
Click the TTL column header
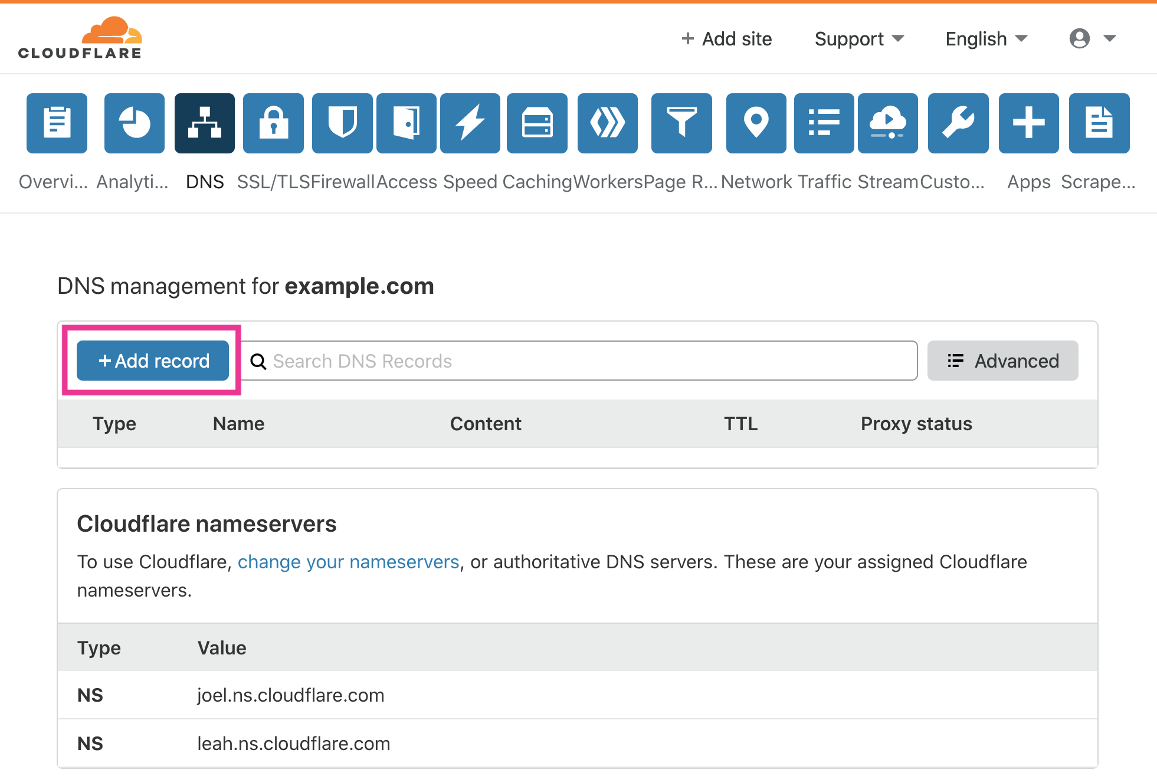click(741, 424)
